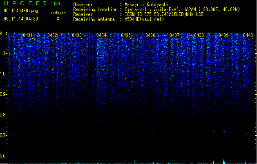Click the 1.1 frequency axis label
This screenshot has height=164, width=257.
pos(3,53)
